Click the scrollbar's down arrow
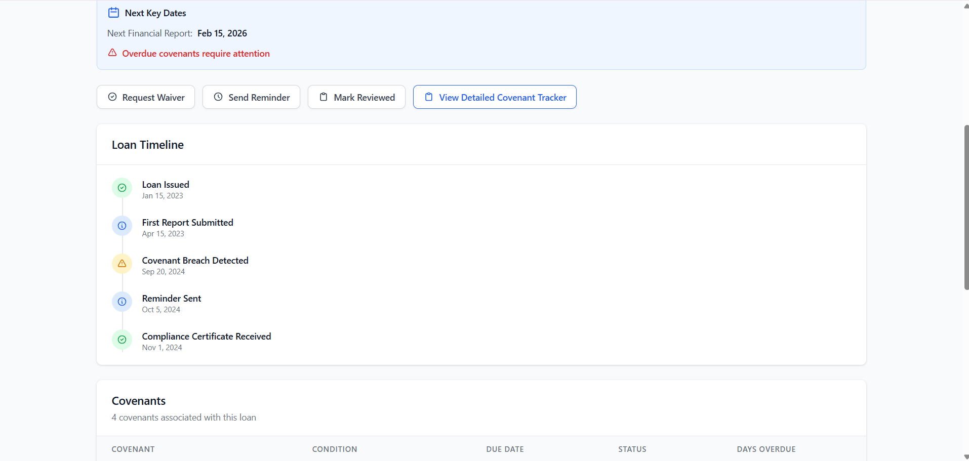This screenshot has width=969, height=461. 966,456
